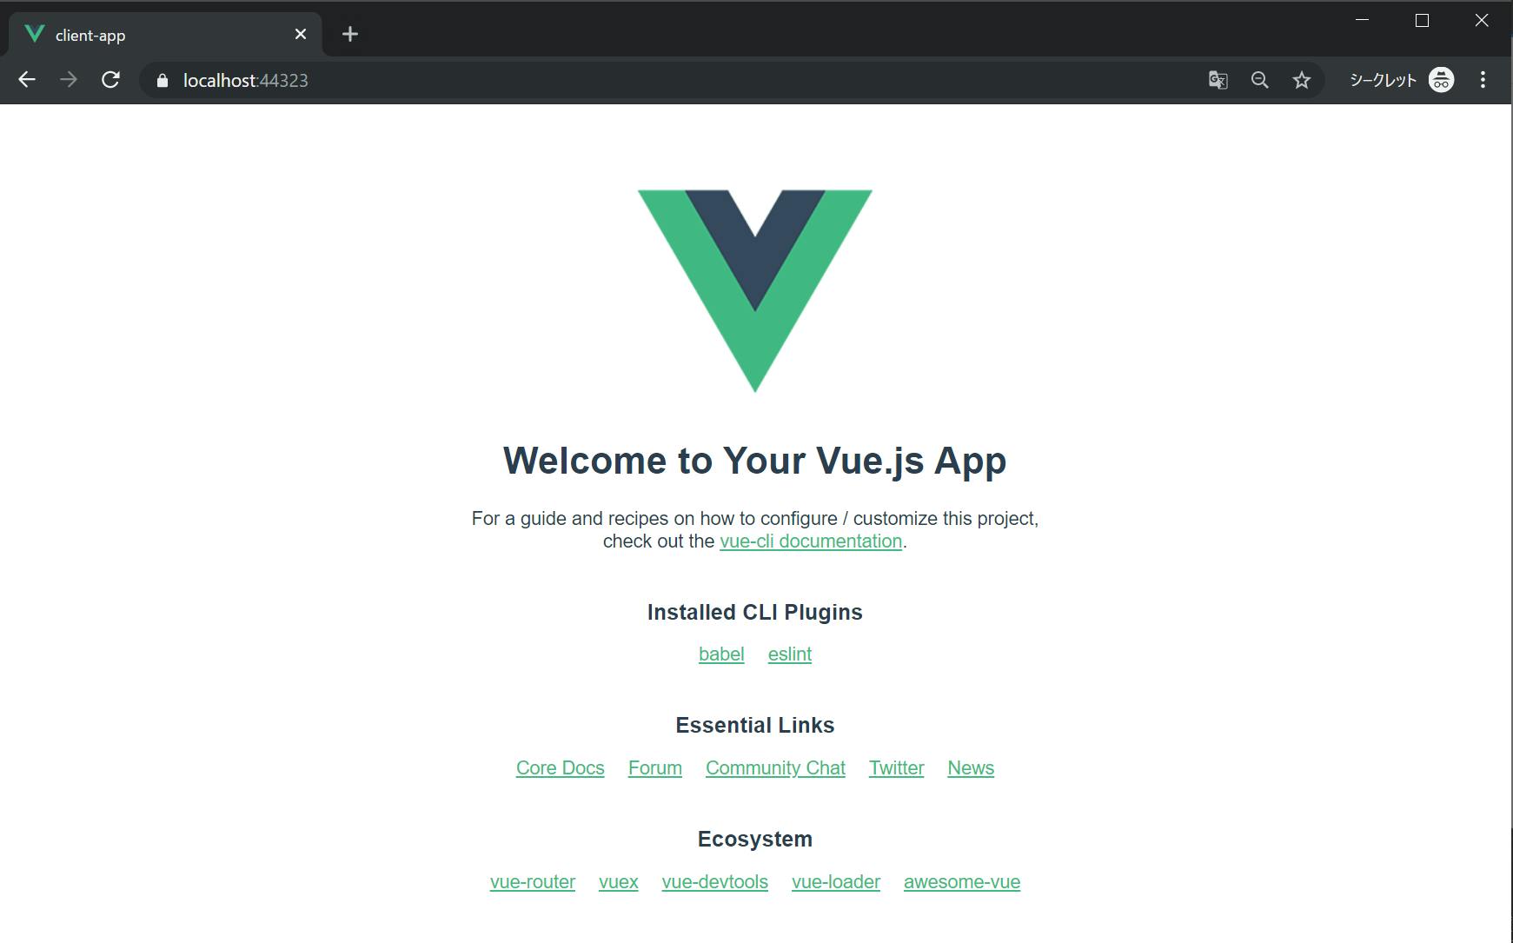Image resolution: width=1513 pixels, height=943 pixels.
Task: Open a new tab with the plus button
Action: pyautogui.click(x=350, y=34)
